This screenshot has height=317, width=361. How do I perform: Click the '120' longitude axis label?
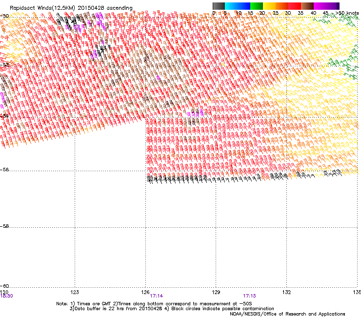[4, 292]
